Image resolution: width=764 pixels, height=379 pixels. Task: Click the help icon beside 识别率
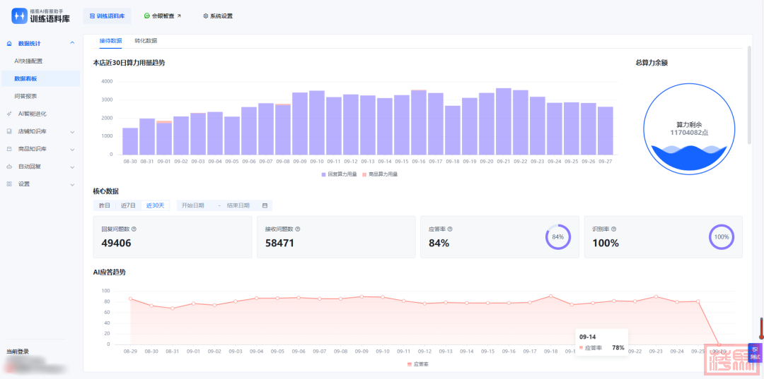click(x=614, y=229)
